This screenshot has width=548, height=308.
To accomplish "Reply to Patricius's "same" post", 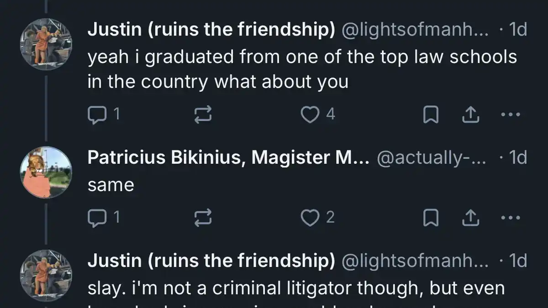I will [103, 218].
